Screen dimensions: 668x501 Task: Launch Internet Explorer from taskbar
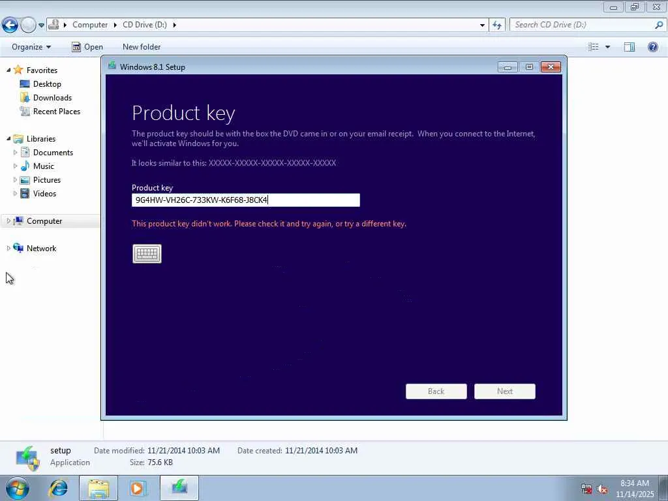pos(58,488)
